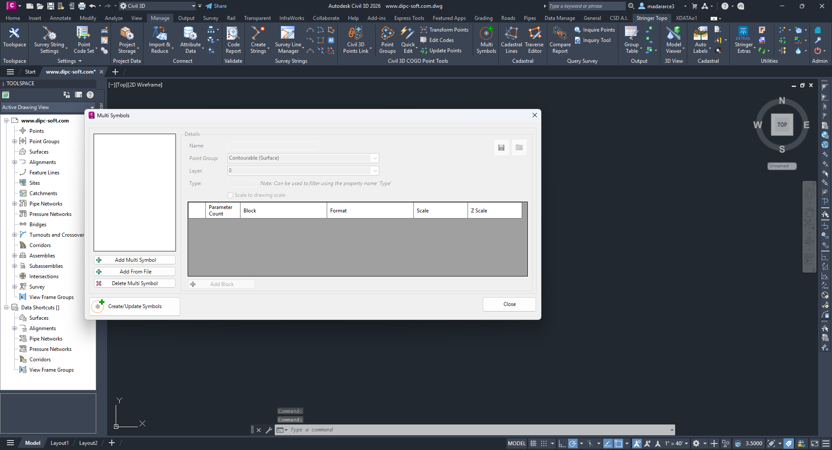Image resolution: width=832 pixels, height=450 pixels.
Task: Open the Survey ribbon tab
Action: pos(211,18)
